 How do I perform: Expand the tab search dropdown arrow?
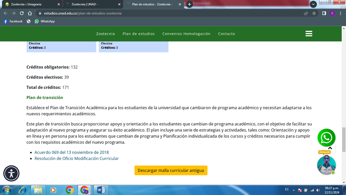coord(313,4)
